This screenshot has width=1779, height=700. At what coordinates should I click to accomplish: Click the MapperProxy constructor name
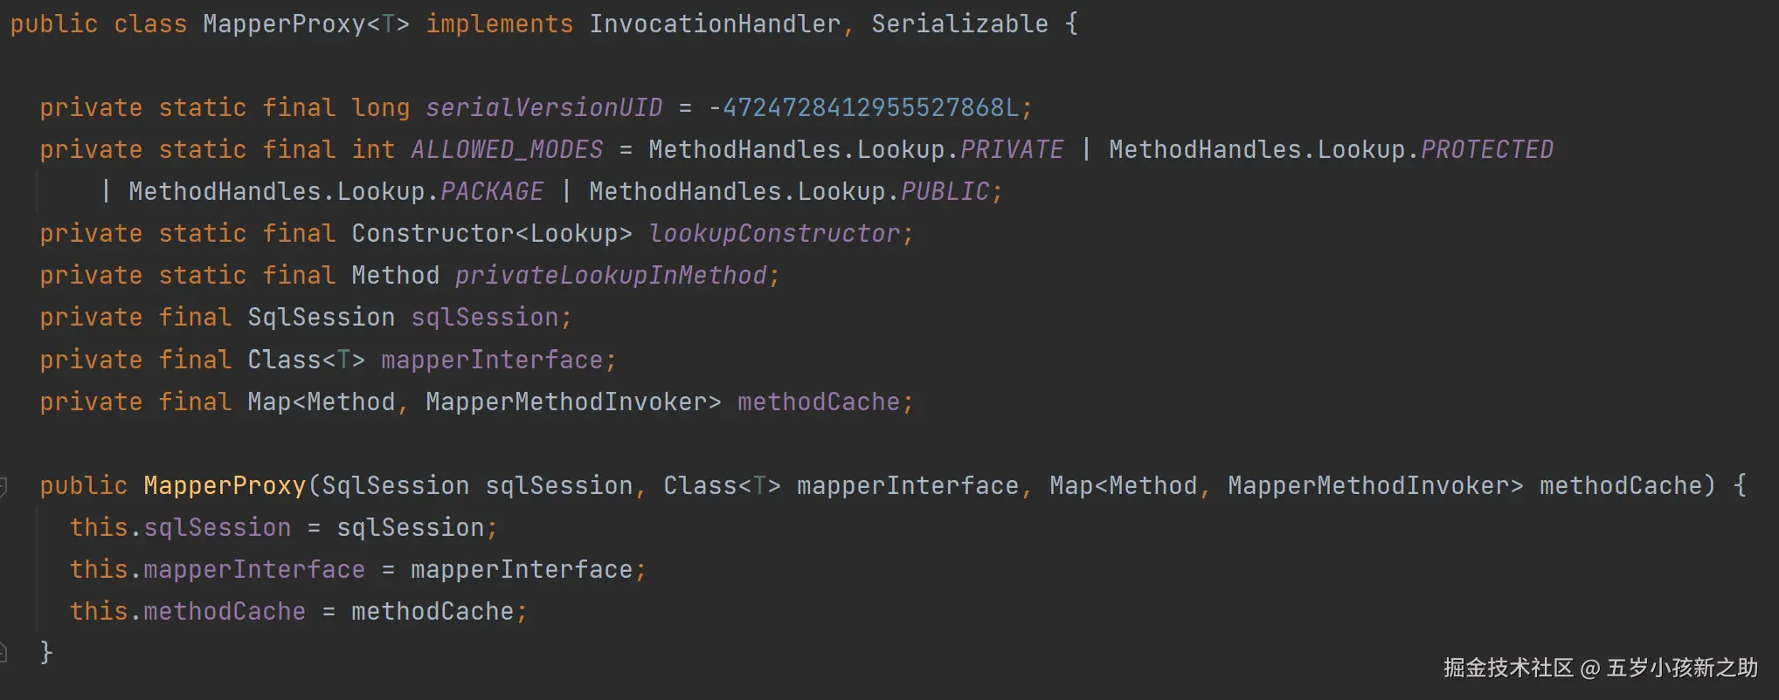pyautogui.click(x=225, y=486)
